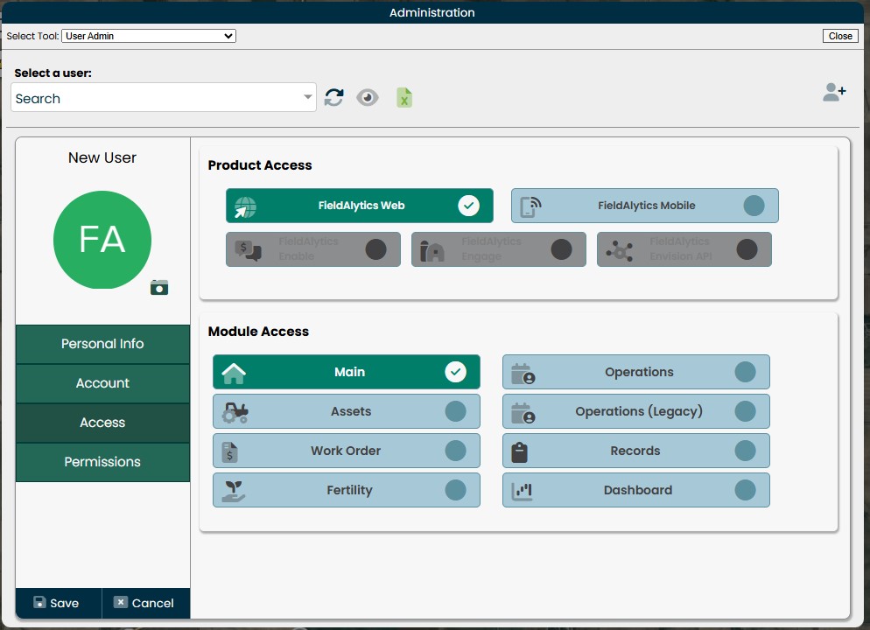Click the chart icon on Dashboard
870x630 pixels.
tap(523, 491)
